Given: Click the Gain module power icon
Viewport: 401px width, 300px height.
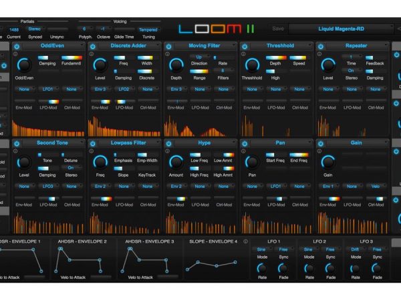Looking at the screenshot, I should 321,143.
